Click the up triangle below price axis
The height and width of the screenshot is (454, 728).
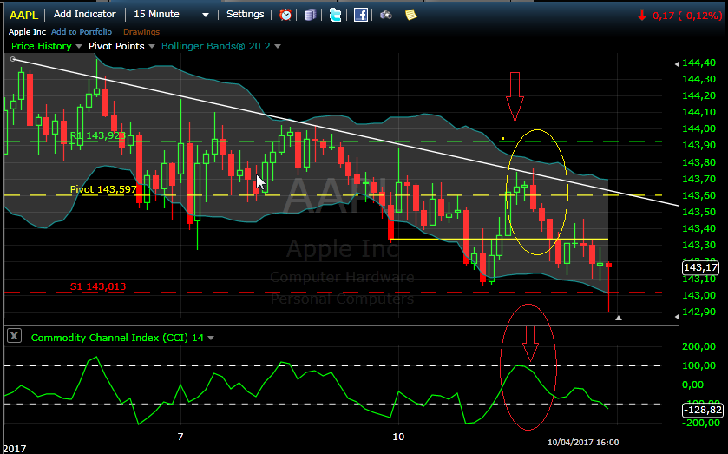[619, 318]
